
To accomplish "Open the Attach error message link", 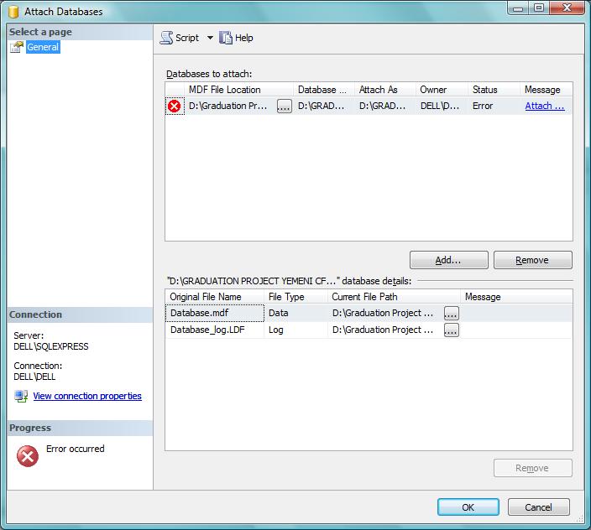I will coord(545,107).
